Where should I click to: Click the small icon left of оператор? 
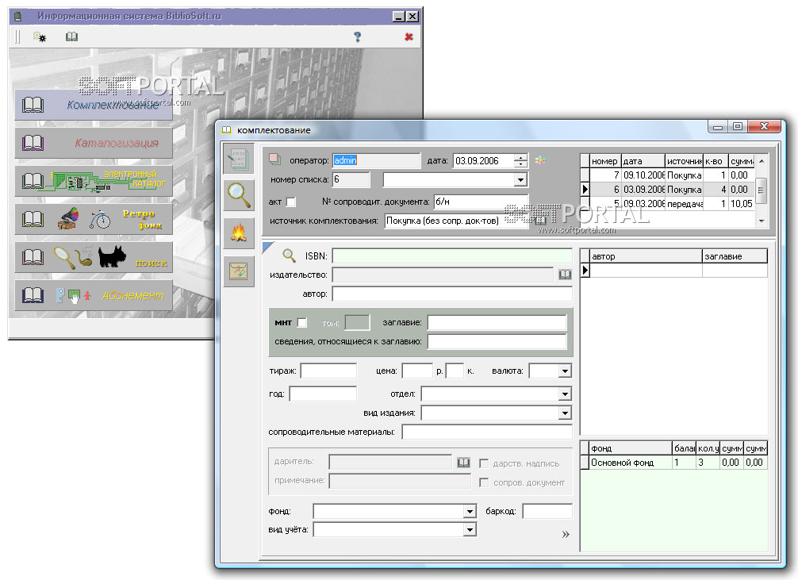coord(274,159)
